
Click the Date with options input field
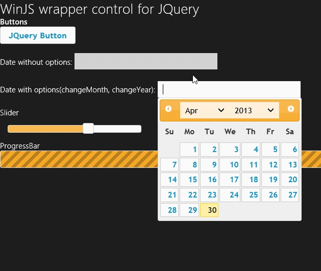tap(229, 89)
